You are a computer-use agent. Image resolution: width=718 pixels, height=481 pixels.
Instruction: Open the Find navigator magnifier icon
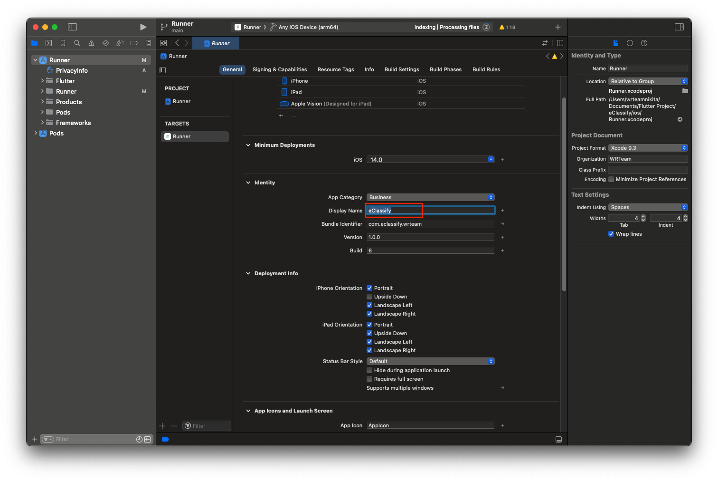click(77, 43)
